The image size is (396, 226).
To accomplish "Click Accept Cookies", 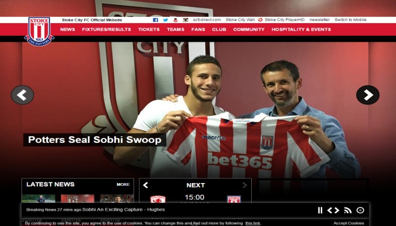I will point(349,223).
